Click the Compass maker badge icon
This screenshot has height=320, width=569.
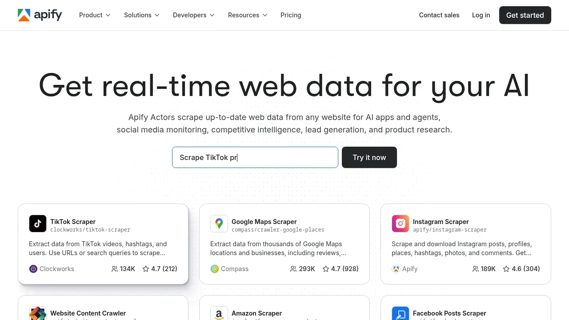(x=215, y=269)
